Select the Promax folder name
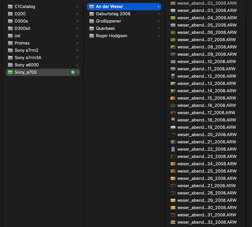Viewport: 252px width, 227px height. coord(22,43)
